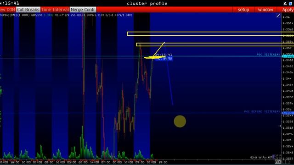Click the GBP/USD instrument label
Viewport: 294px width, 165px height.
point(37,15)
